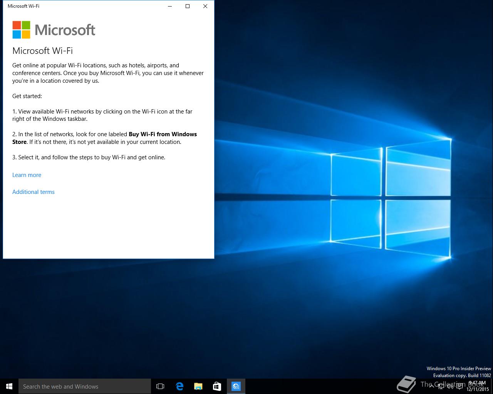Show hidden system tray icons
The width and height of the screenshot is (493, 394).
click(432, 386)
